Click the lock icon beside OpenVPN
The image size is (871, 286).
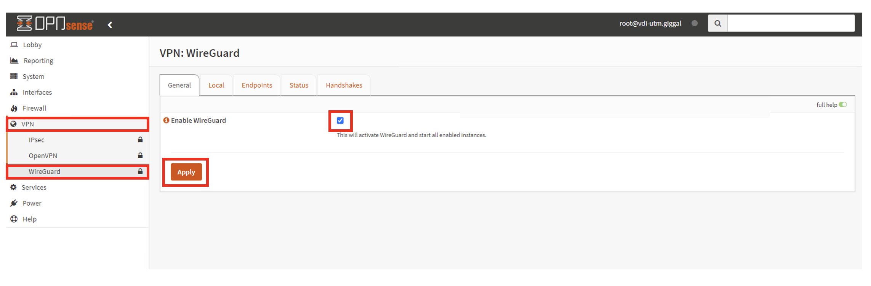140,155
